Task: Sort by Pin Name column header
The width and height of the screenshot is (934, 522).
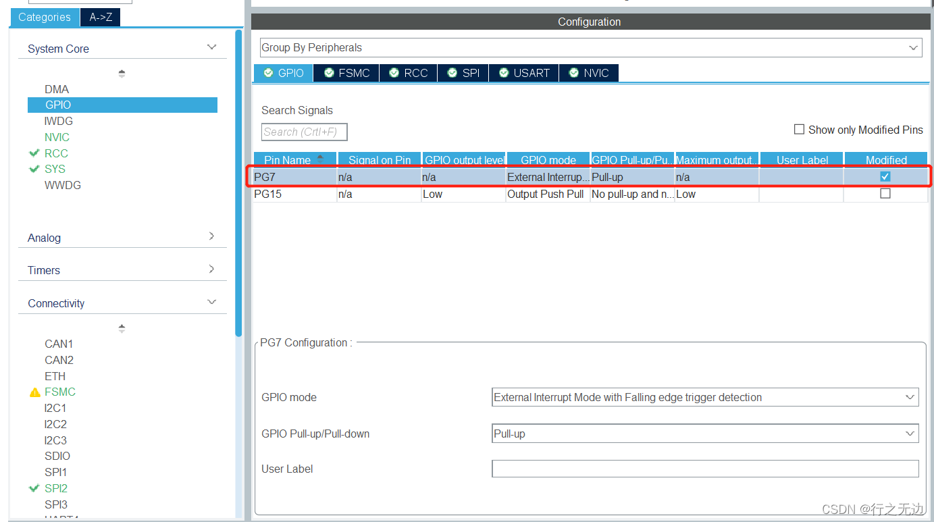Action: [295, 160]
